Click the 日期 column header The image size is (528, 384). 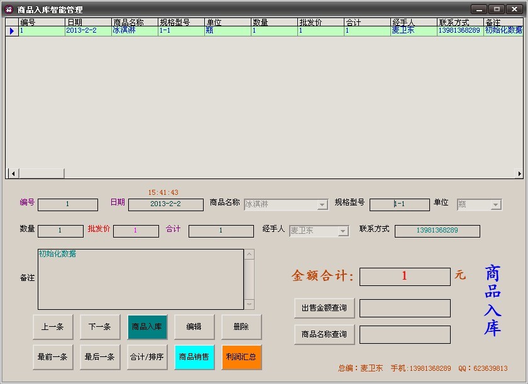[88, 22]
